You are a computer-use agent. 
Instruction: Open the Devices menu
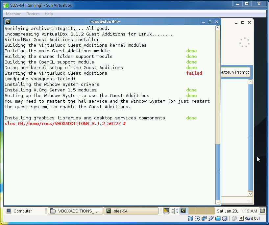(x=33, y=14)
